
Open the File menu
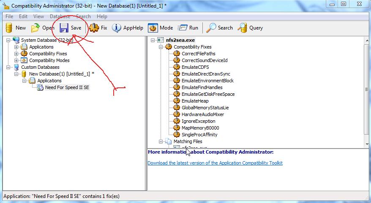point(9,16)
